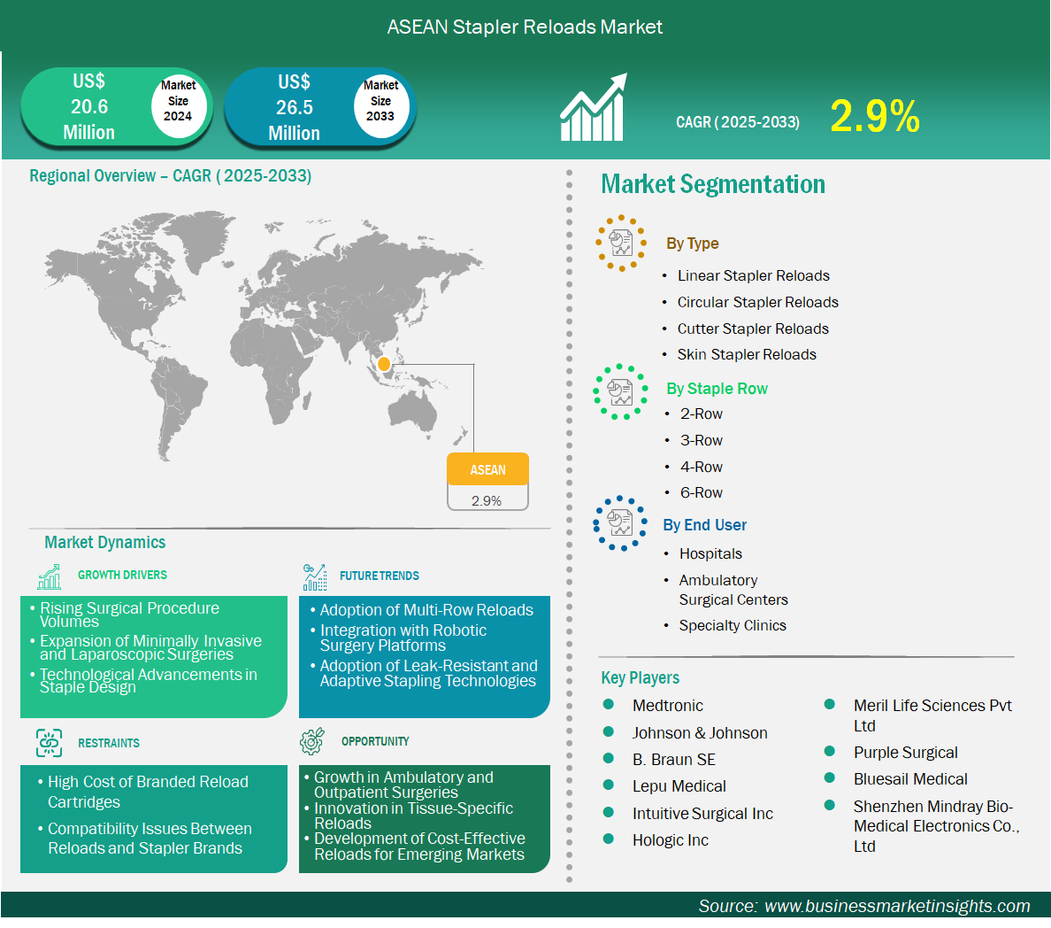
Task: Select Linear Stapler Reloads item
Action: click(753, 275)
